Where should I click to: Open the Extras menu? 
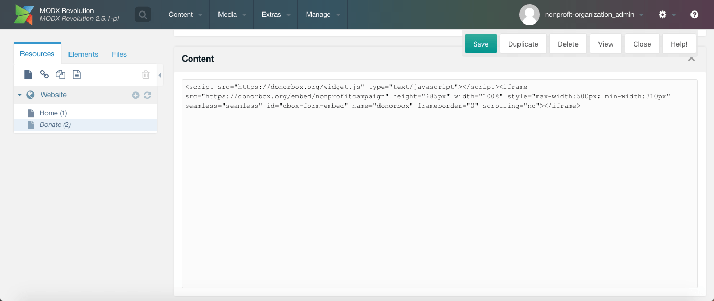tap(275, 15)
